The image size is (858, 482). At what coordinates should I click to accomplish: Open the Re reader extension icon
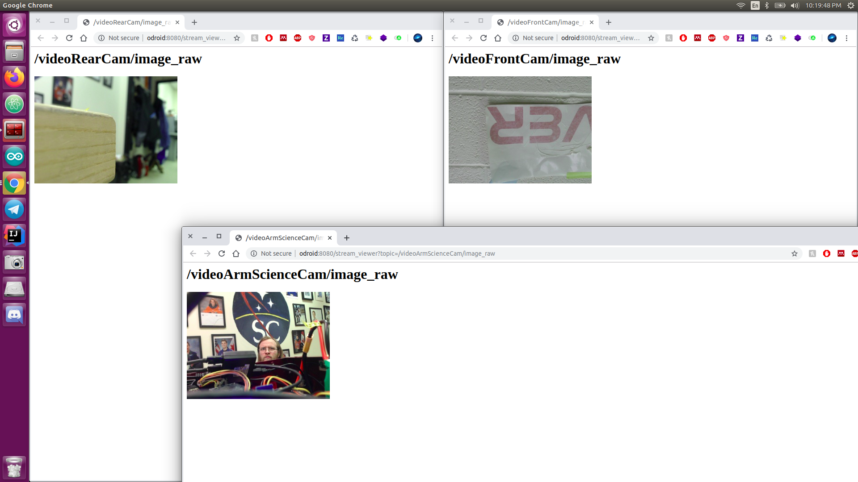pos(341,38)
